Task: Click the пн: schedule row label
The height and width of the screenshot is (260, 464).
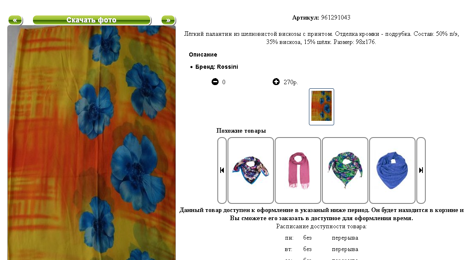Action: click(289, 238)
